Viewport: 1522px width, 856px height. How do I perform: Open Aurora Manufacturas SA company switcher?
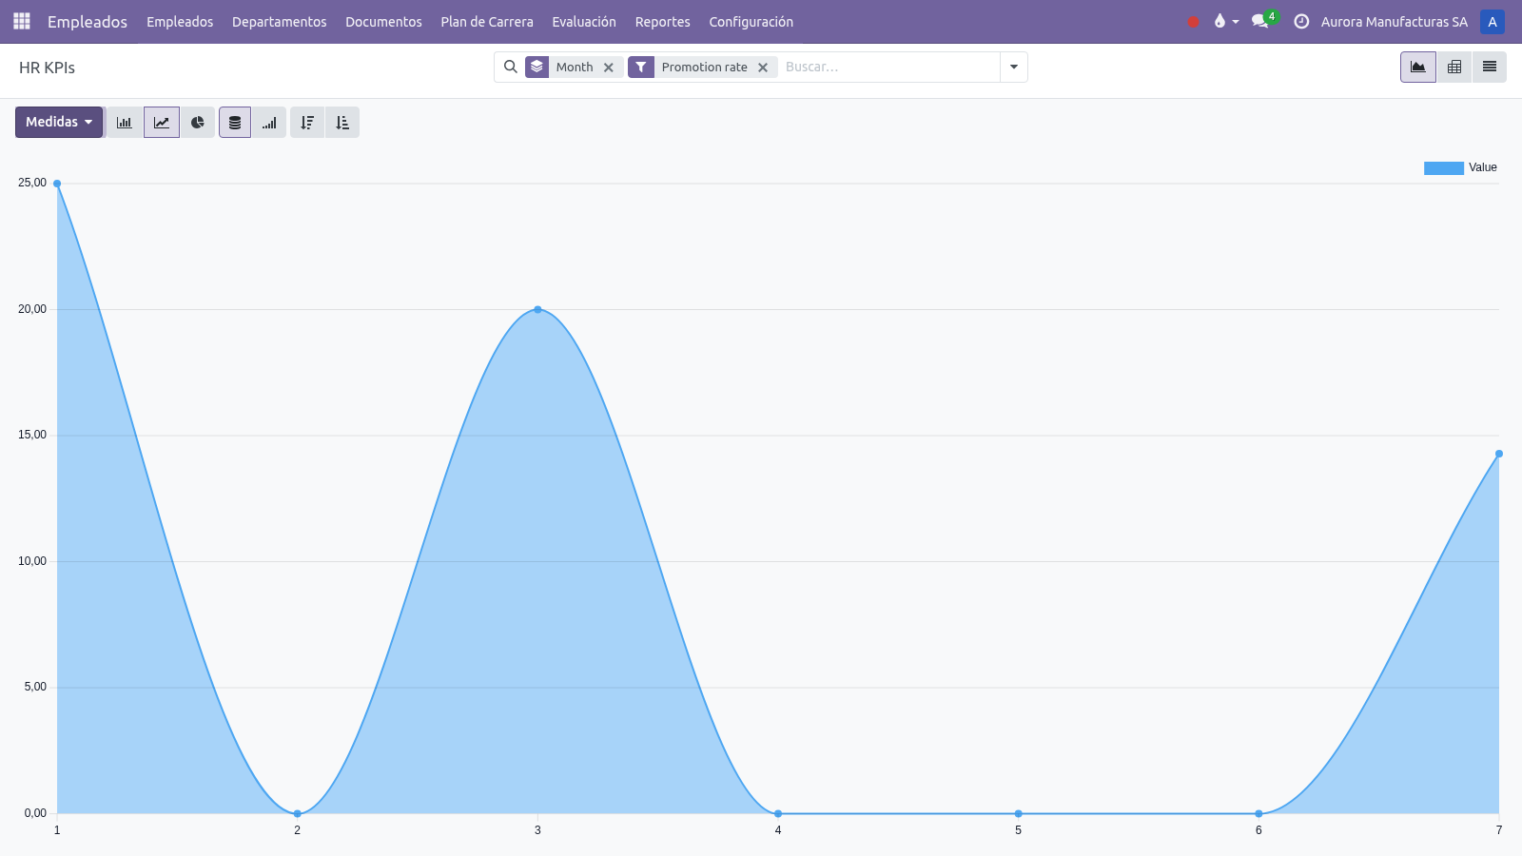click(1394, 21)
